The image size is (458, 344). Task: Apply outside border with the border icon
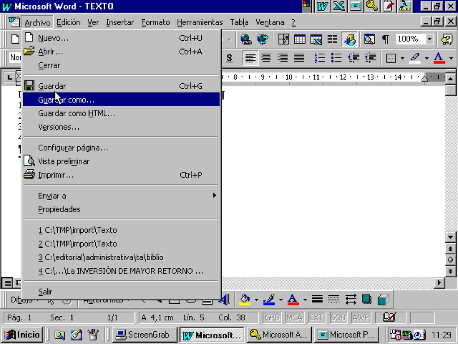click(x=391, y=58)
